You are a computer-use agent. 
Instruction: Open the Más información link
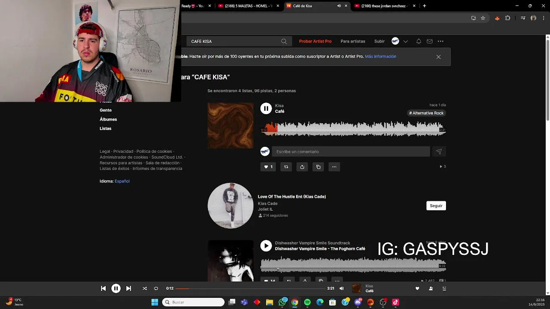click(381, 56)
